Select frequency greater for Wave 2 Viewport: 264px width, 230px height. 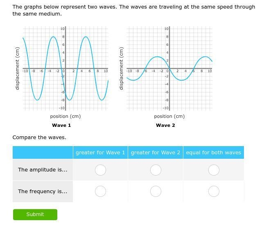coord(156,191)
